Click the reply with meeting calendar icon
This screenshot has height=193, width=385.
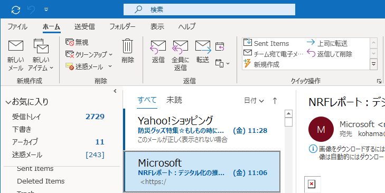coord(220,46)
